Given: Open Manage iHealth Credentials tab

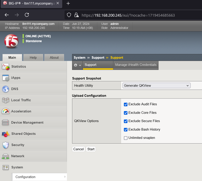Looking at the screenshot, I should pos(136,65).
